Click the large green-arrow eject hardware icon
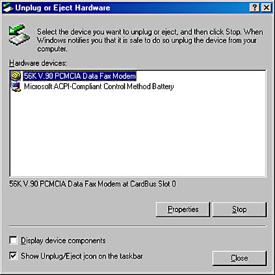The image size is (275, 275). [x=19, y=35]
